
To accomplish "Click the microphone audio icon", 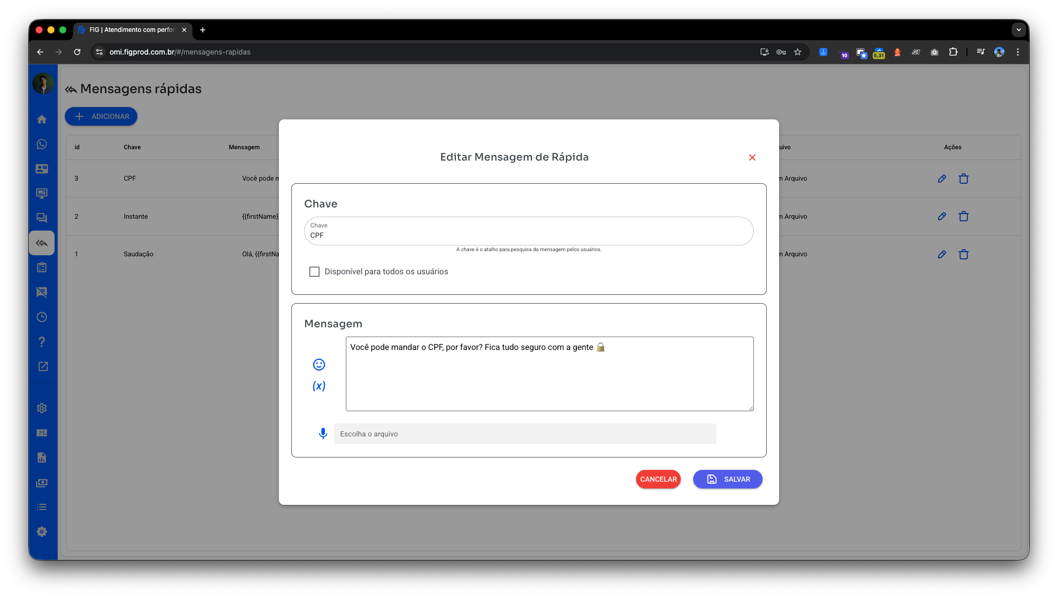I will (323, 434).
